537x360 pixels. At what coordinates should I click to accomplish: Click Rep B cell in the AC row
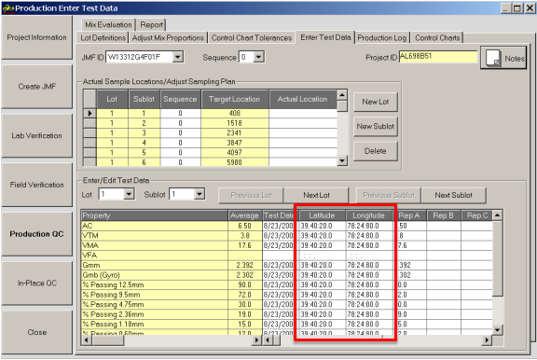click(444, 226)
